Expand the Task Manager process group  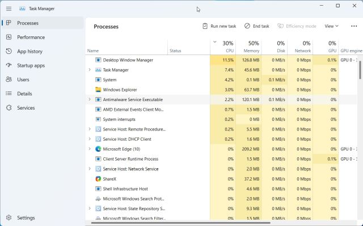click(x=90, y=69)
